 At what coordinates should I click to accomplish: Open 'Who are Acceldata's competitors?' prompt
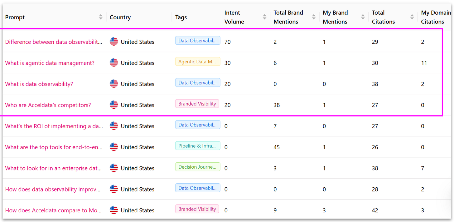pos(48,105)
